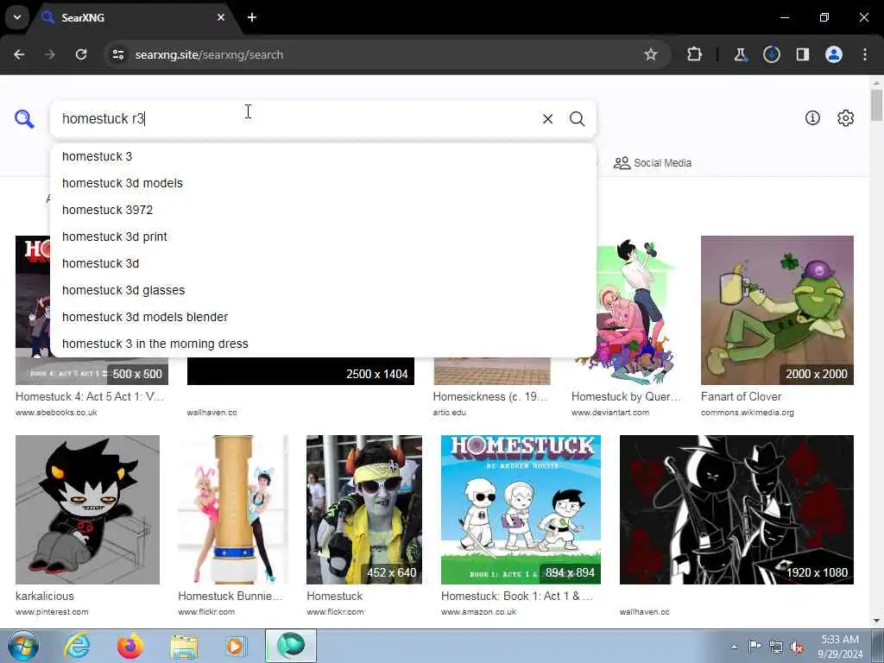Viewport: 884px width, 663px height.
Task: Expand the tab search dropdown arrow
Action: click(17, 17)
